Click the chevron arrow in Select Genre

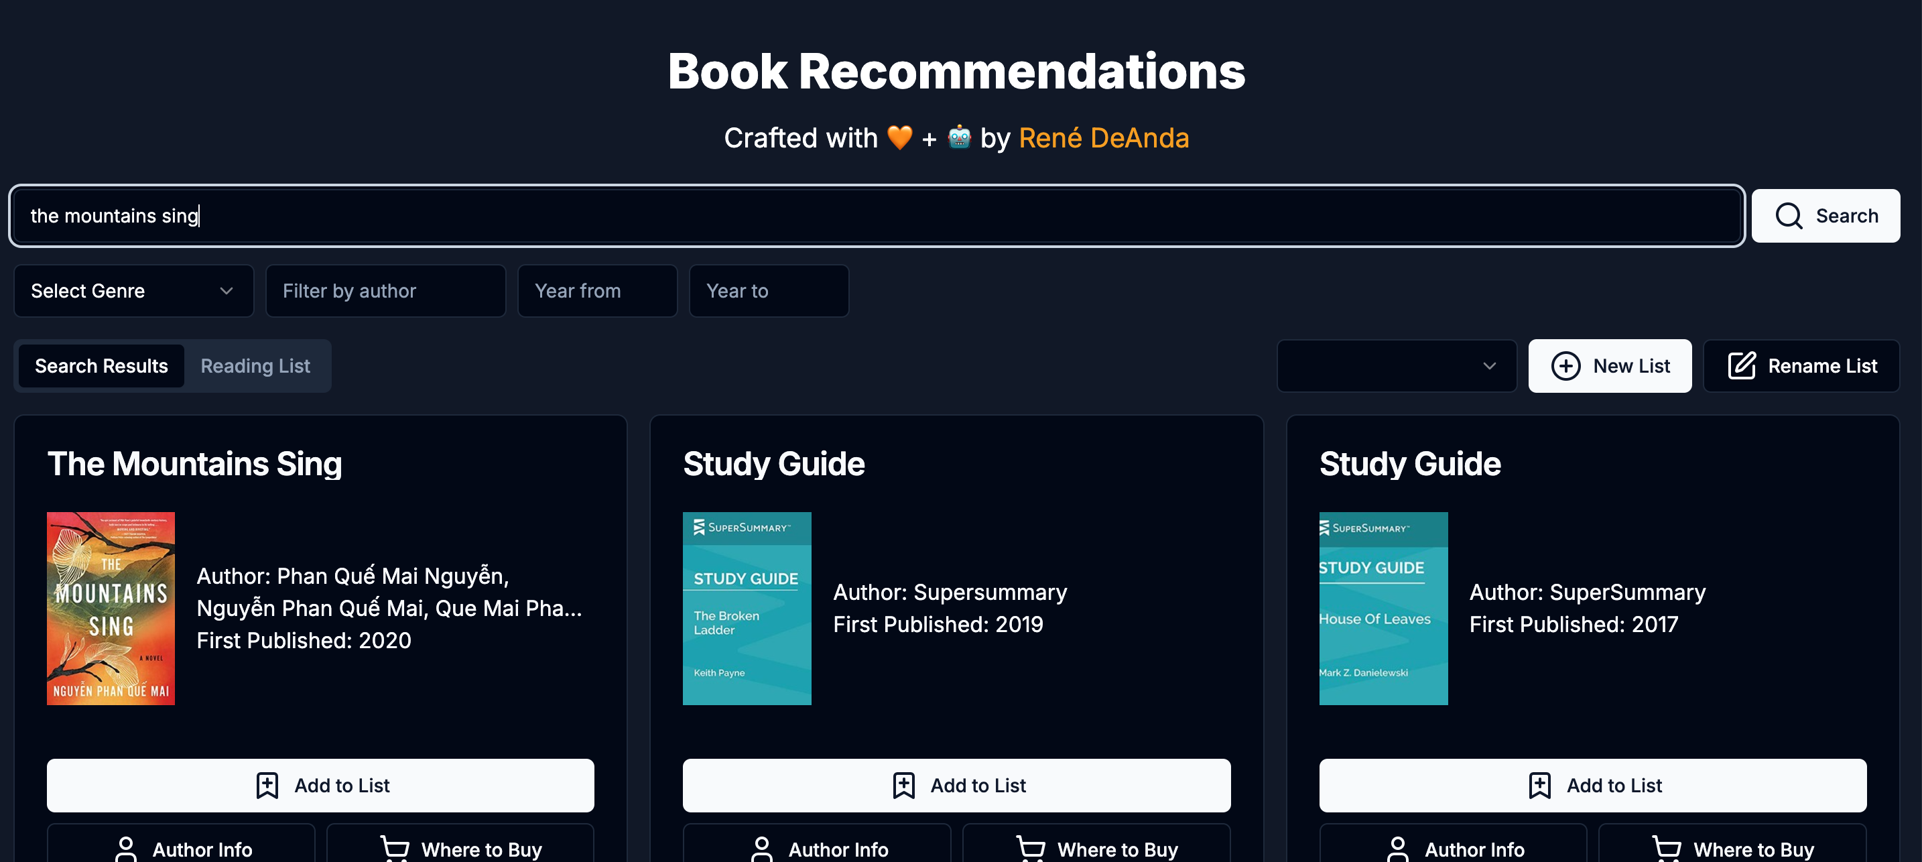(x=226, y=291)
